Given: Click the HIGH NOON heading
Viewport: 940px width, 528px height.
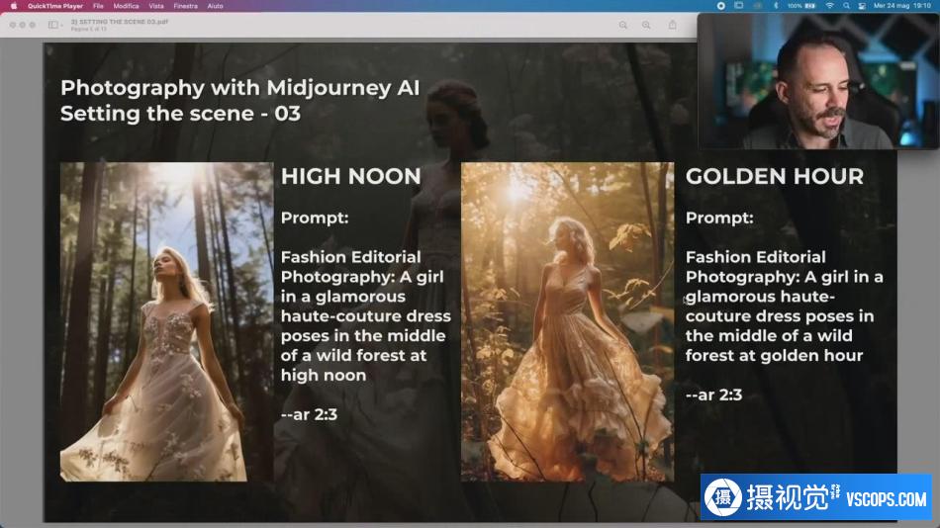Looking at the screenshot, I should pos(350,177).
